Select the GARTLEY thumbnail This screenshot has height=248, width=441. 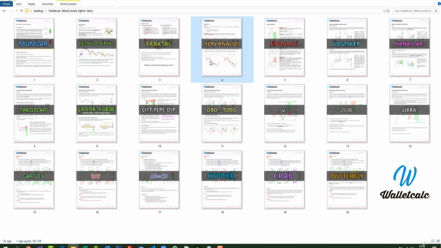[x=34, y=179]
